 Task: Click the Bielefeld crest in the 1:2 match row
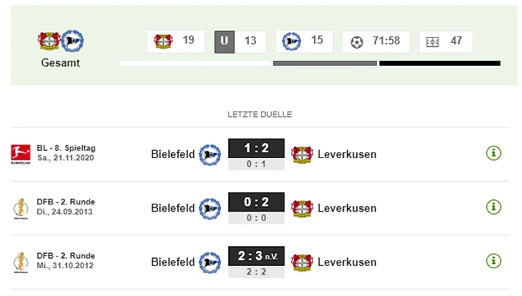210,154
